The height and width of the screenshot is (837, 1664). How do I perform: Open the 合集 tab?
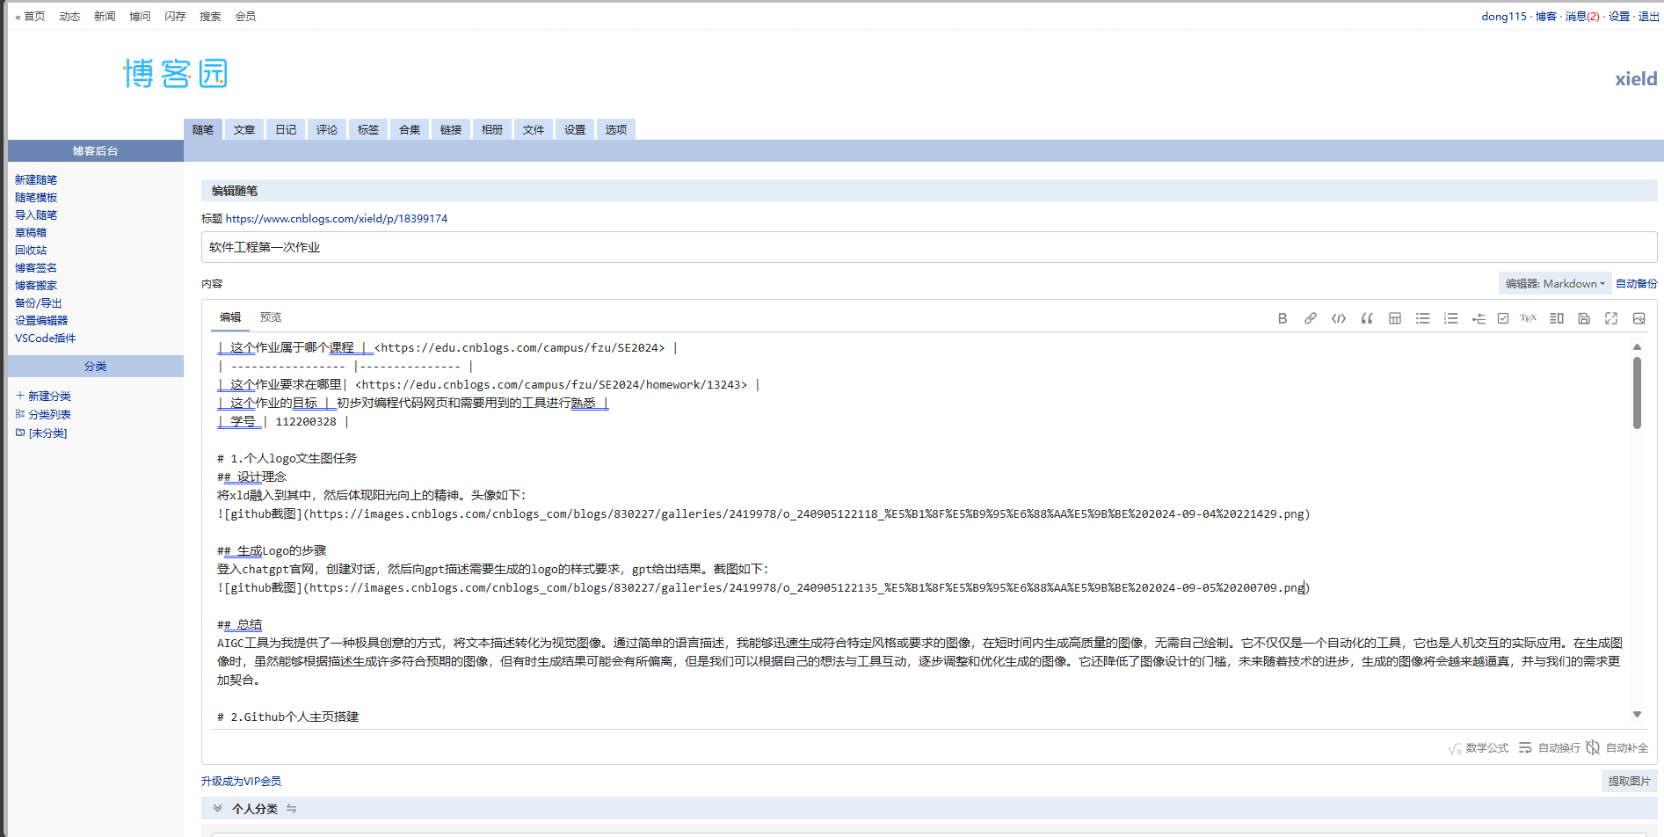point(410,129)
